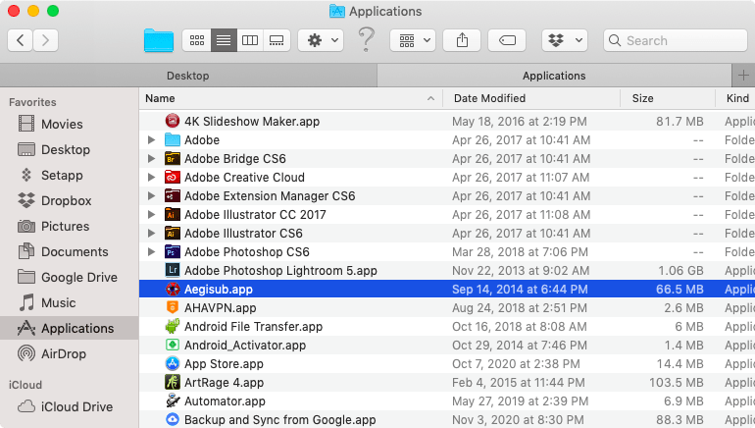The width and height of the screenshot is (755, 428).
Task: Sort by Date Modified column
Action: click(x=531, y=98)
